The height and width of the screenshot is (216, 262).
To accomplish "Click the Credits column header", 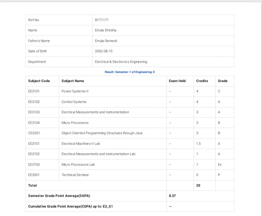I will [x=202, y=81].
